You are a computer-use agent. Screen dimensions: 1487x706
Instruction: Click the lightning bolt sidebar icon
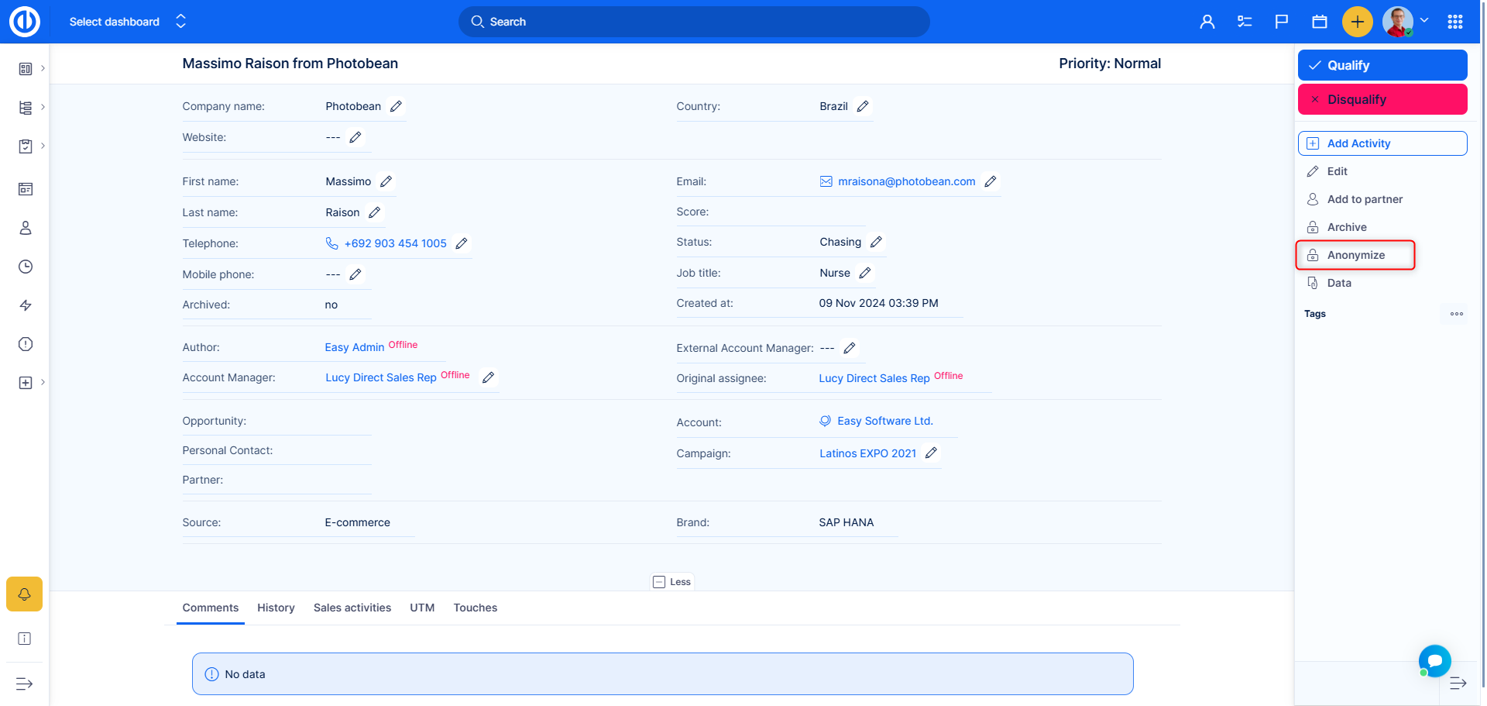(x=26, y=305)
